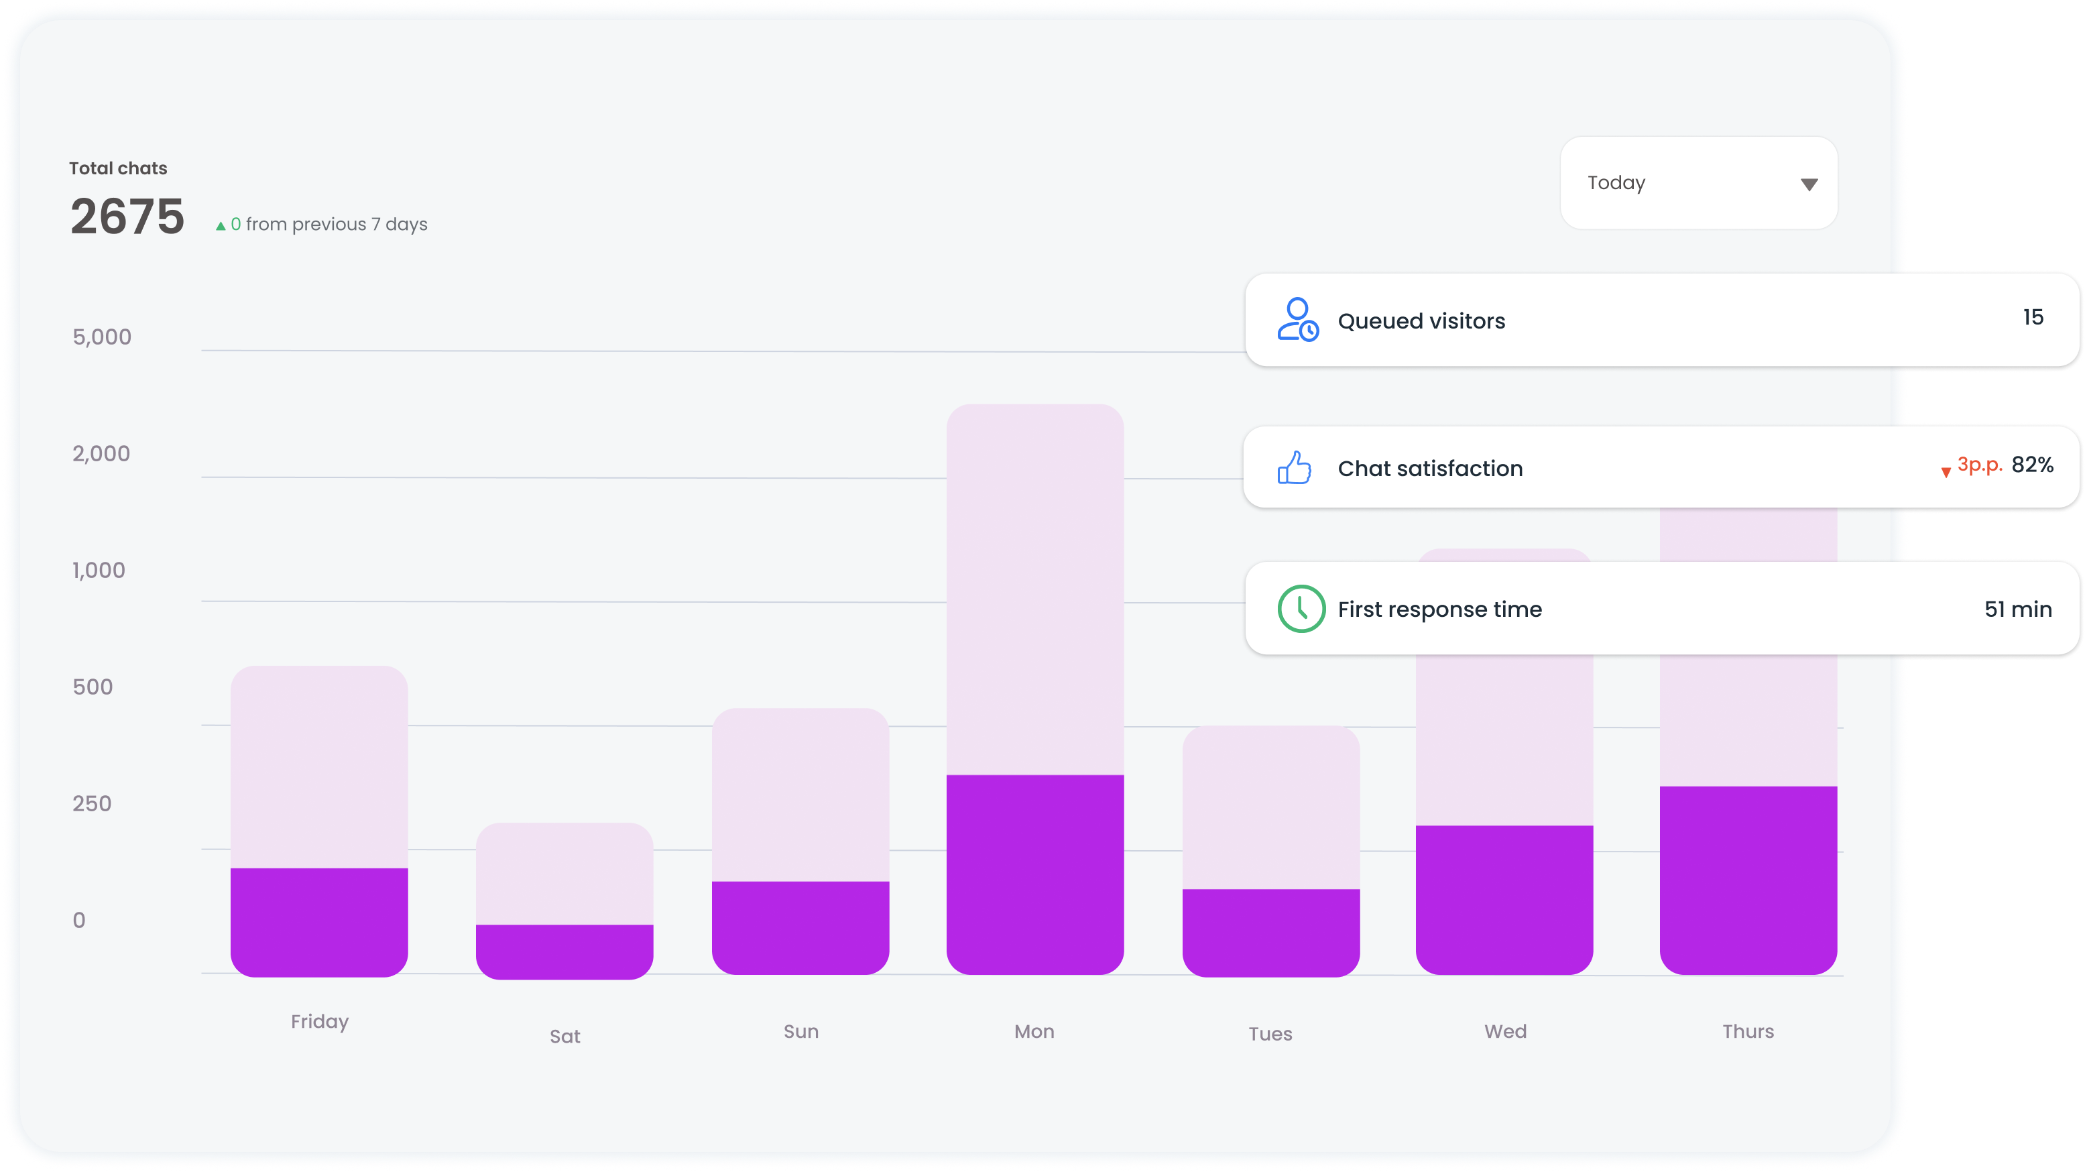The height and width of the screenshot is (1172, 2085).
Task: Click the Wed axis label
Action: (1504, 1031)
